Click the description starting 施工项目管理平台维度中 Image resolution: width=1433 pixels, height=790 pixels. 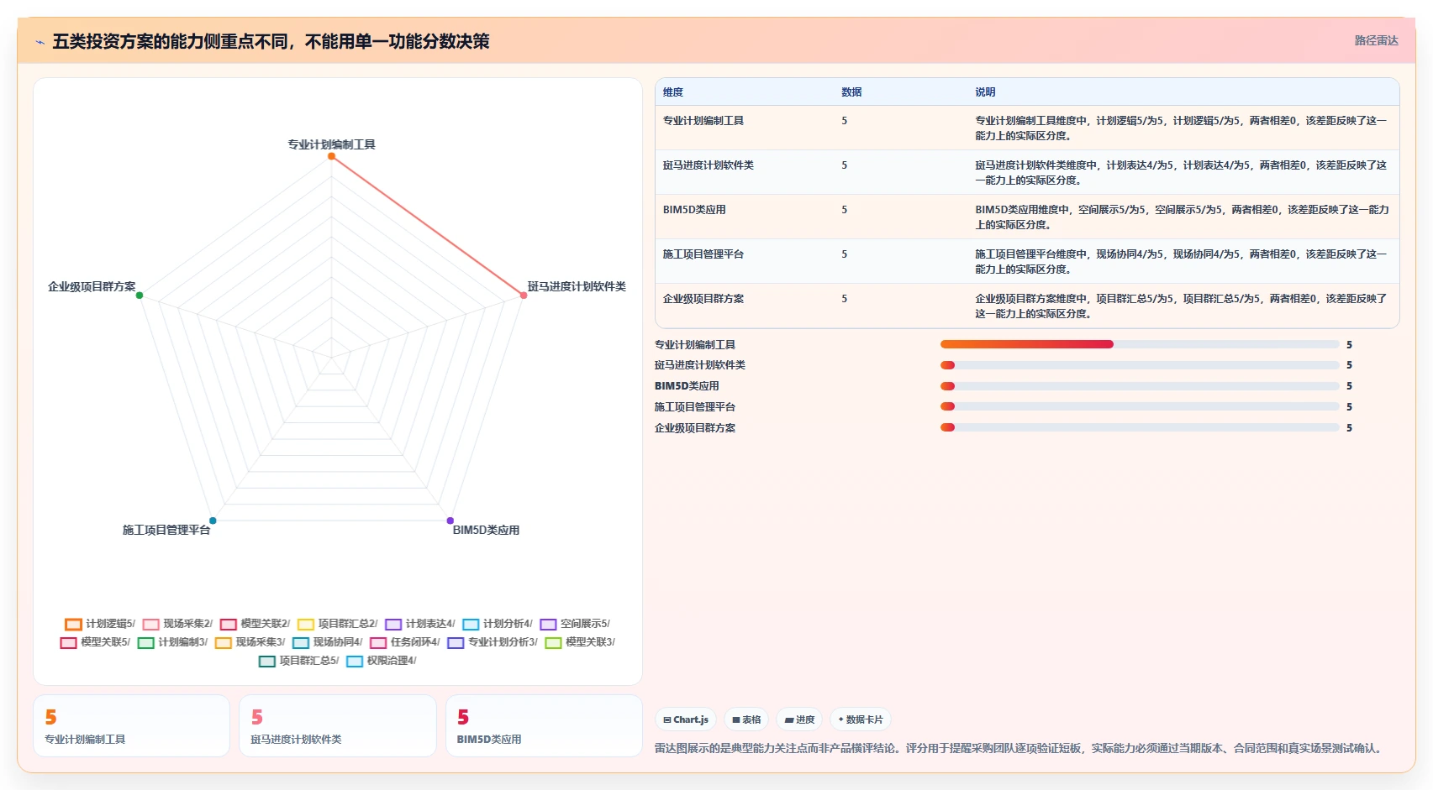coord(1181,262)
